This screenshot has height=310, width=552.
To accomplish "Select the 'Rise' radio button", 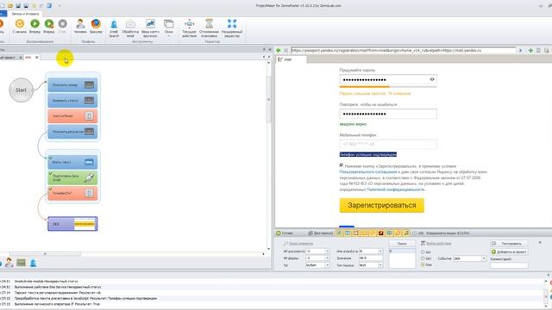I will [x=423, y=264].
